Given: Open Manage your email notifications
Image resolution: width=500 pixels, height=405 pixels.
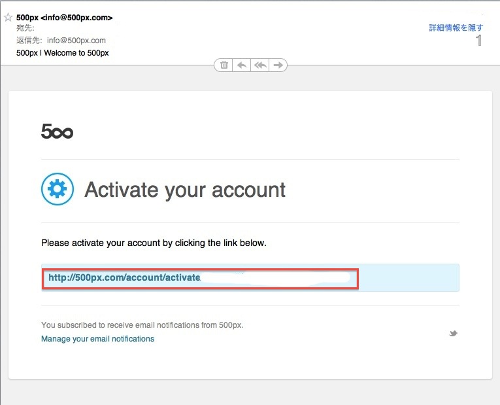Looking at the screenshot, I should pos(97,339).
